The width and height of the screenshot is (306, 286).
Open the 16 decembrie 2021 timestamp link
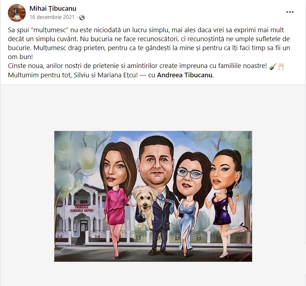click(x=52, y=17)
